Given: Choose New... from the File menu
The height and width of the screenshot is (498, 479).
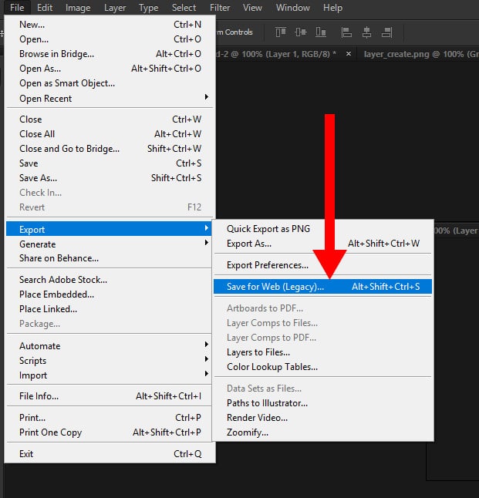Looking at the screenshot, I should [x=109, y=25].
